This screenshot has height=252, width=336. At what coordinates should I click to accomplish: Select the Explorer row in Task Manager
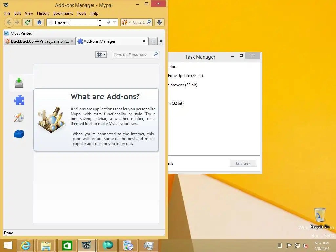point(214,66)
